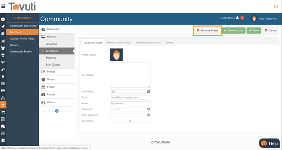Select Members under Monitor

tap(57, 51)
